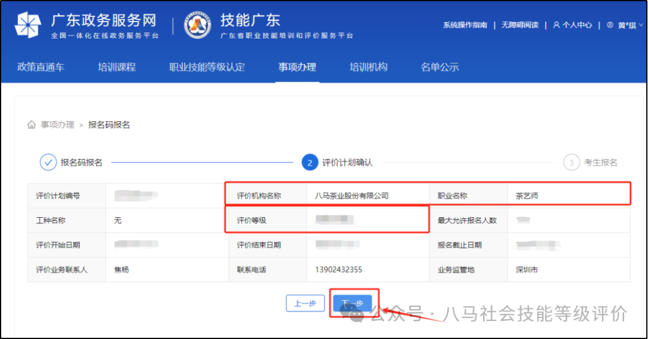Click the 联系电话 label
Image resolution: width=648 pixels, height=339 pixels.
(251, 269)
